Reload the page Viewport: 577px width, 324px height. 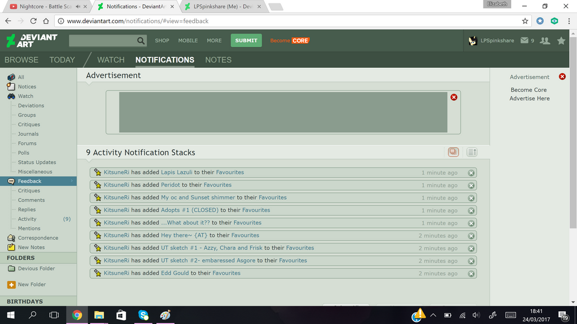(33, 21)
